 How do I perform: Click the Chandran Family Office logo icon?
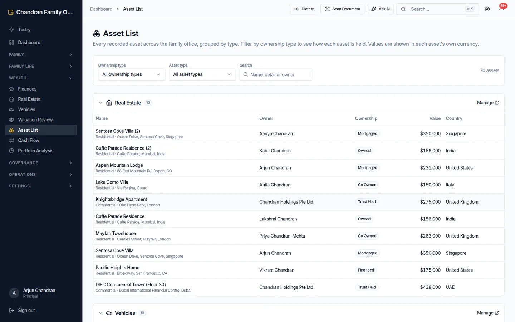click(11, 12)
